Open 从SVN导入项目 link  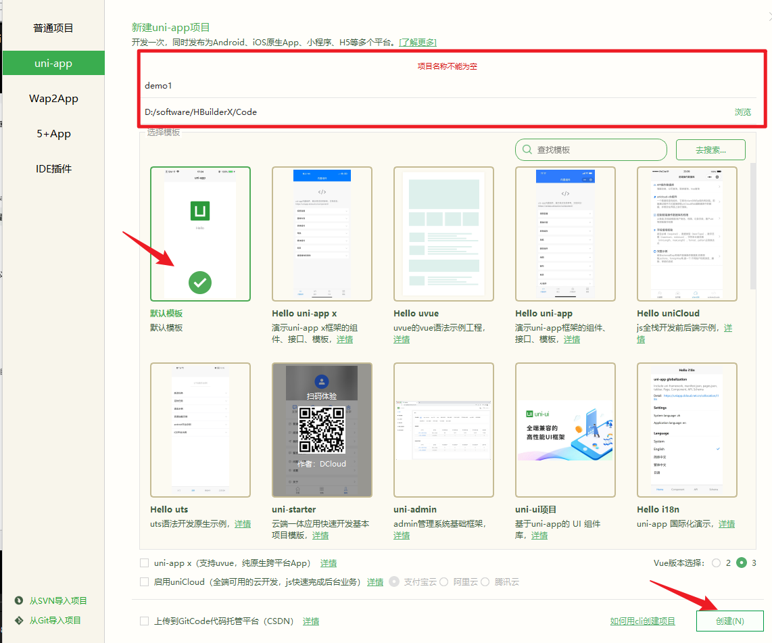tap(58, 600)
